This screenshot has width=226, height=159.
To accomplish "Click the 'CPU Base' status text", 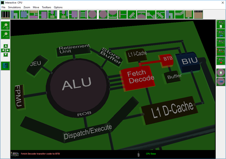I will click(x=151, y=154).
